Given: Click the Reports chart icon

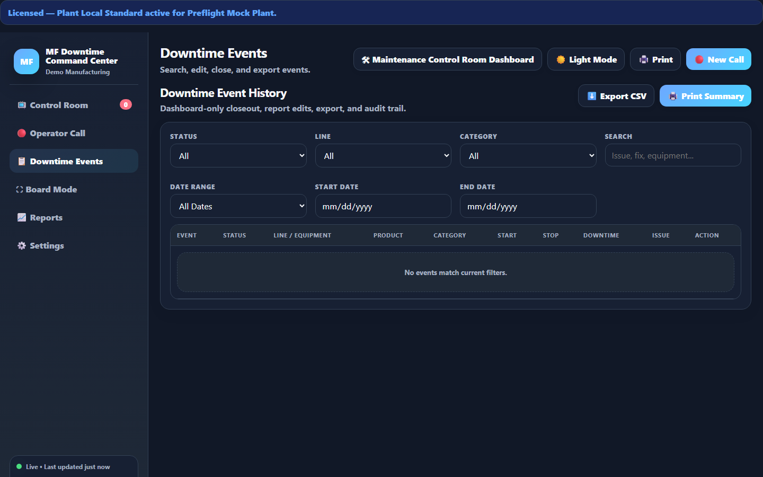Looking at the screenshot, I should 22,217.
